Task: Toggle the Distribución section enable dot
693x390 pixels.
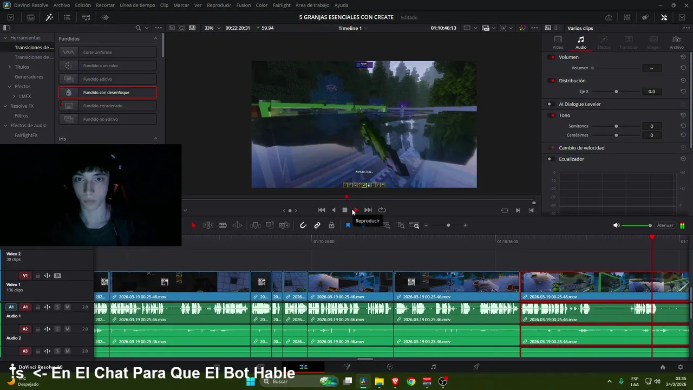Action: (552, 81)
